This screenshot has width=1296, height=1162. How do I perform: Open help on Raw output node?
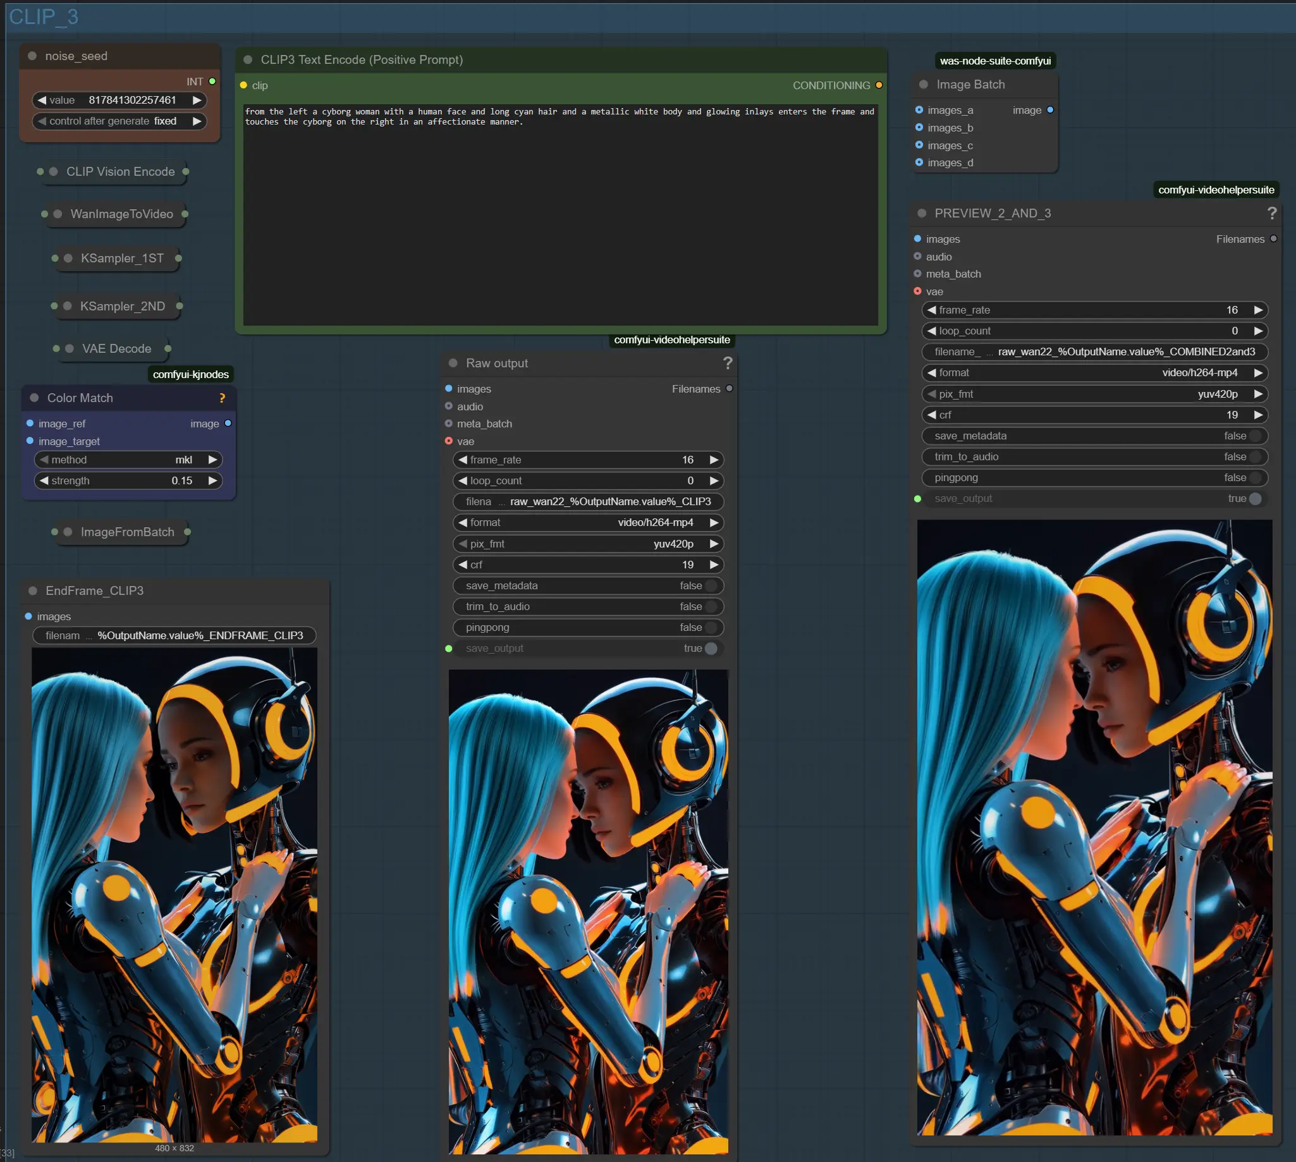tap(727, 364)
